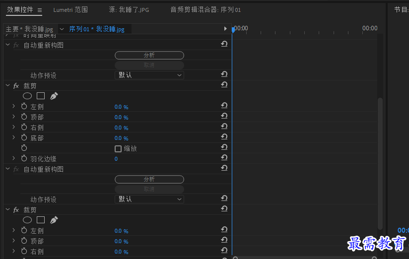Open second 动作预设 默认 dropdown
Viewport: 409px width, 259px height.
pos(149,199)
